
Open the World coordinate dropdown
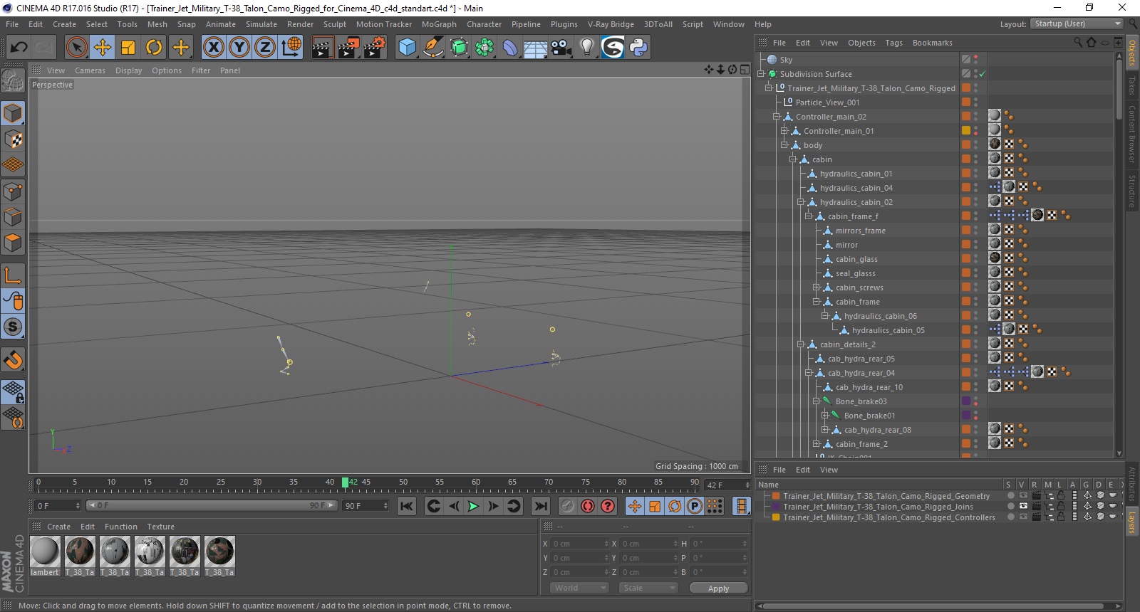tap(579, 588)
